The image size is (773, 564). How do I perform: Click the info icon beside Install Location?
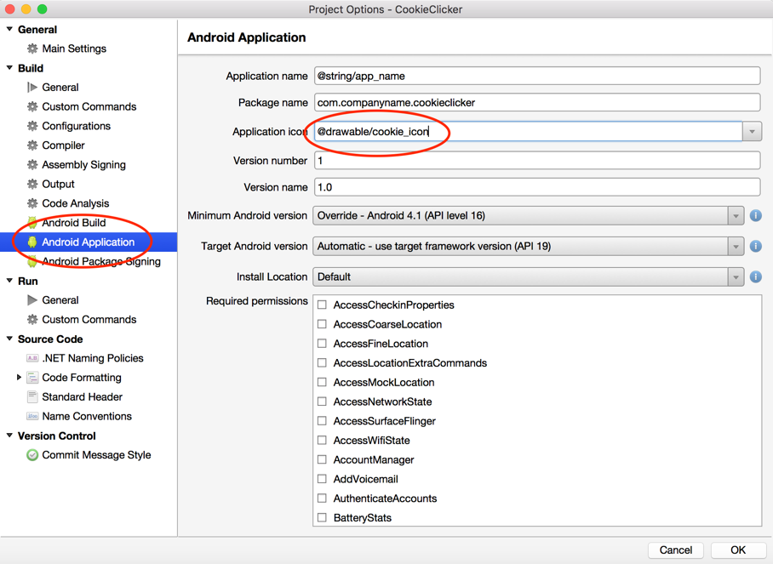click(x=755, y=277)
